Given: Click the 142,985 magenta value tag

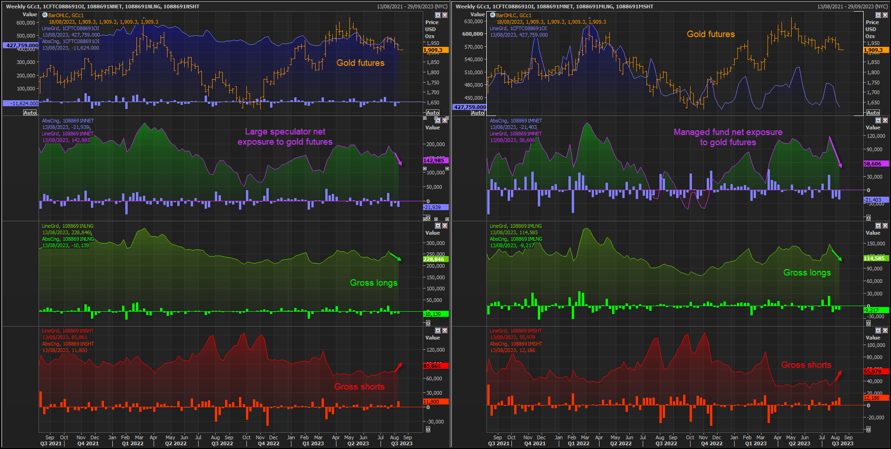Looking at the screenshot, I should [436, 160].
